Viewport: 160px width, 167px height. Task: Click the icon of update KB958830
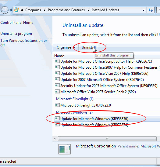(57, 118)
